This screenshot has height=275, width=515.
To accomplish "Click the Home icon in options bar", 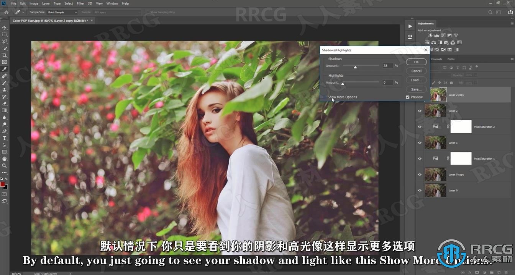I will pyautogui.click(x=6, y=12).
